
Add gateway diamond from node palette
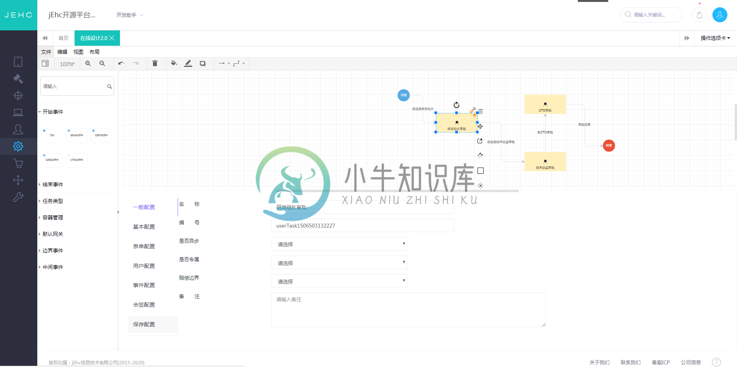pyautogui.click(x=481, y=186)
